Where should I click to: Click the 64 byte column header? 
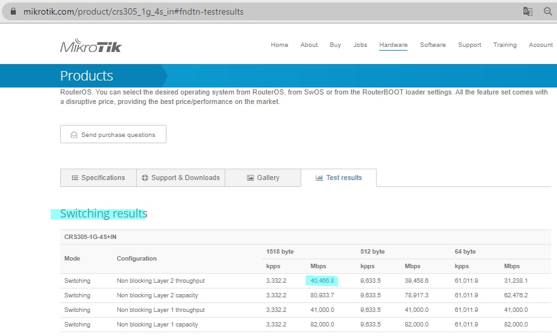[465, 251]
